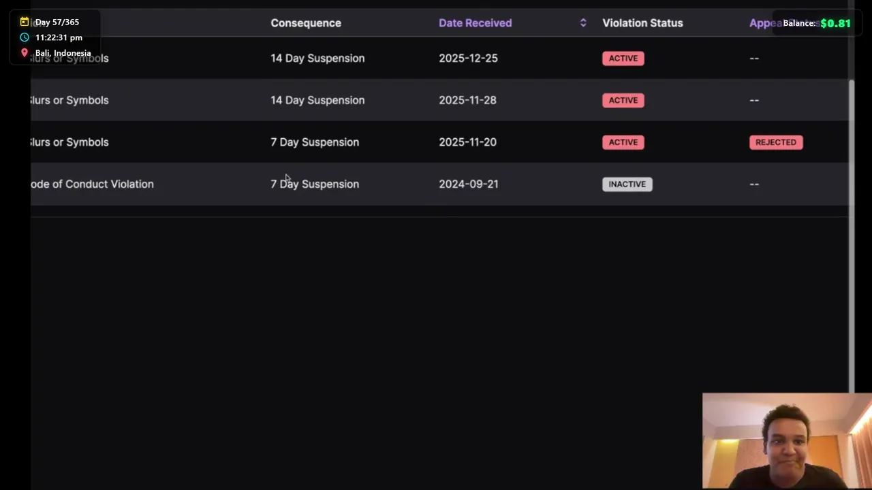Open the 14 Day Suspension on 2025-11-28 row
This screenshot has width=872, height=490.
[317, 100]
